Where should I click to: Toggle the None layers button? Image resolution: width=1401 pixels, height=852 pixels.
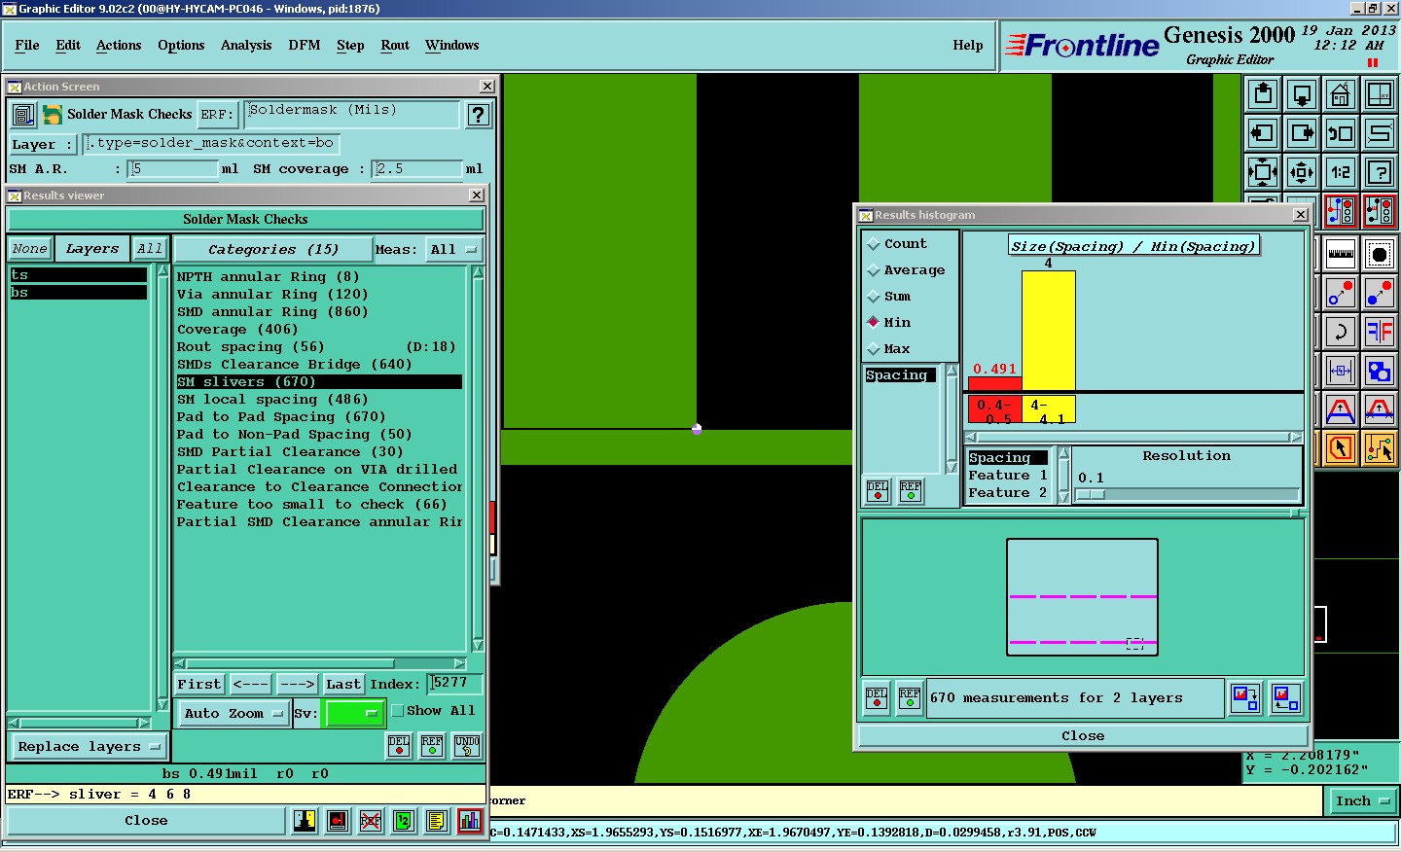pos(30,249)
